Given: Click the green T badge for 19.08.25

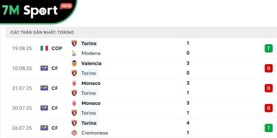Looking at the screenshot, I should click(268, 48).
